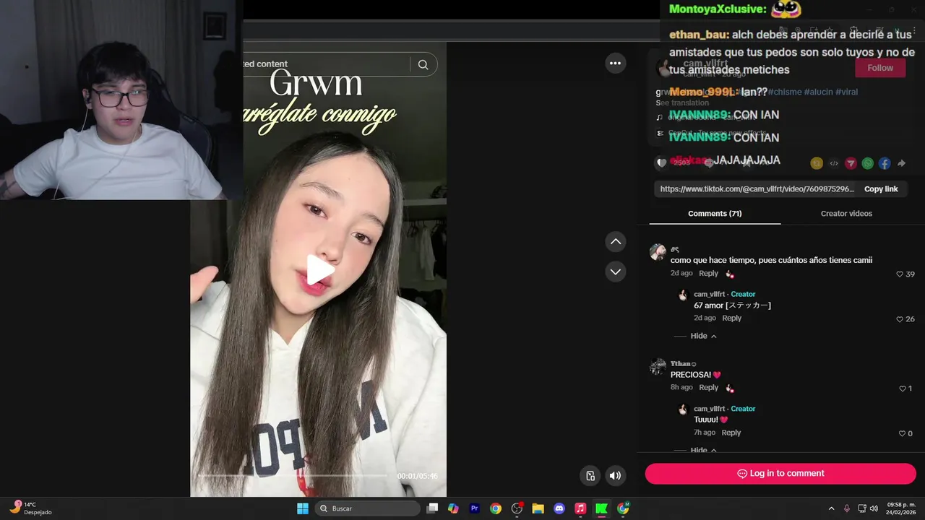Screen dimensions: 925x520
Task: Click the related content search box
Action: pos(325,64)
